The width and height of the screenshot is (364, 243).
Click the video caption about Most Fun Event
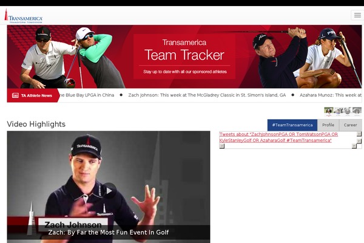pos(109,232)
